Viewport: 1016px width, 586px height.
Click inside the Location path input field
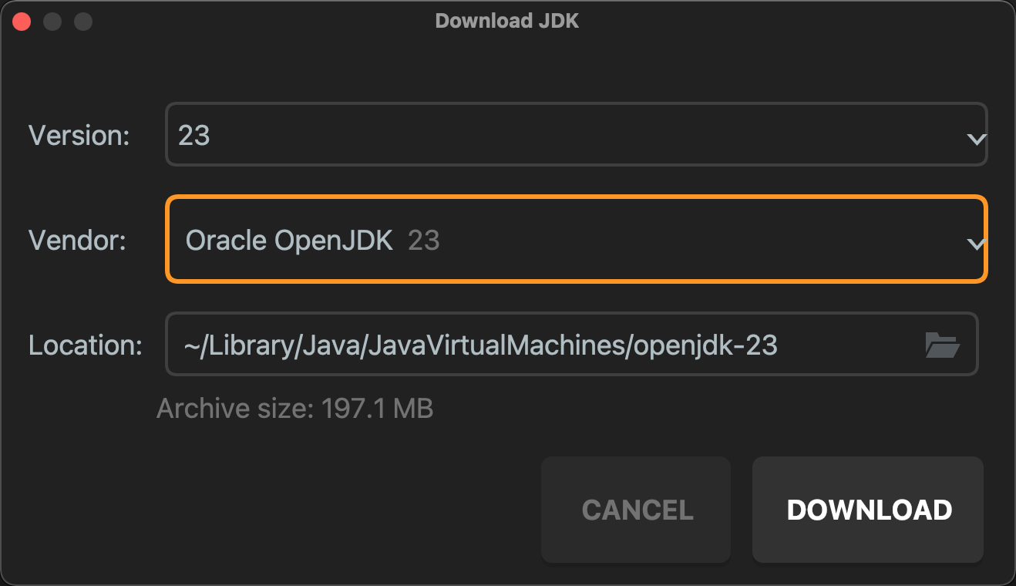click(x=572, y=344)
